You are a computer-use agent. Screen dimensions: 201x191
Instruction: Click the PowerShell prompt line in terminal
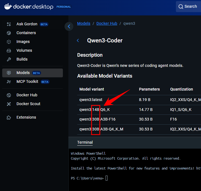[x=89, y=178]
